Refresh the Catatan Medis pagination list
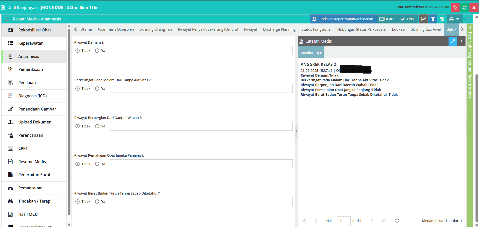The width and height of the screenshot is (479, 228). point(397,221)
